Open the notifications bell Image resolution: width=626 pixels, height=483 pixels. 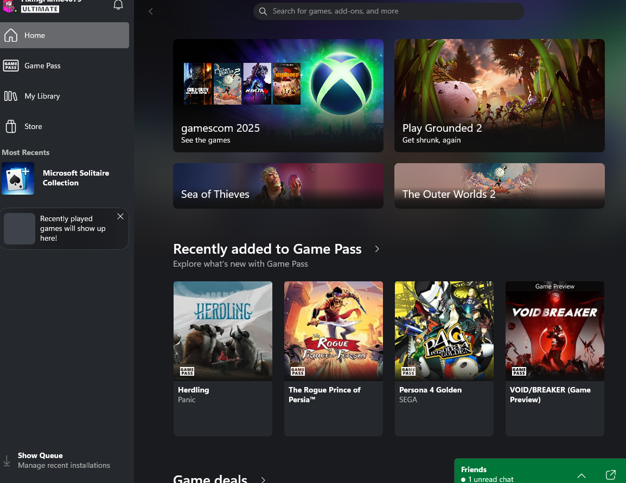click(x=118, y=5)
